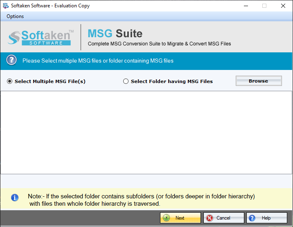
Task: Cancel the conversion wizard
Action: pos(224,218)
